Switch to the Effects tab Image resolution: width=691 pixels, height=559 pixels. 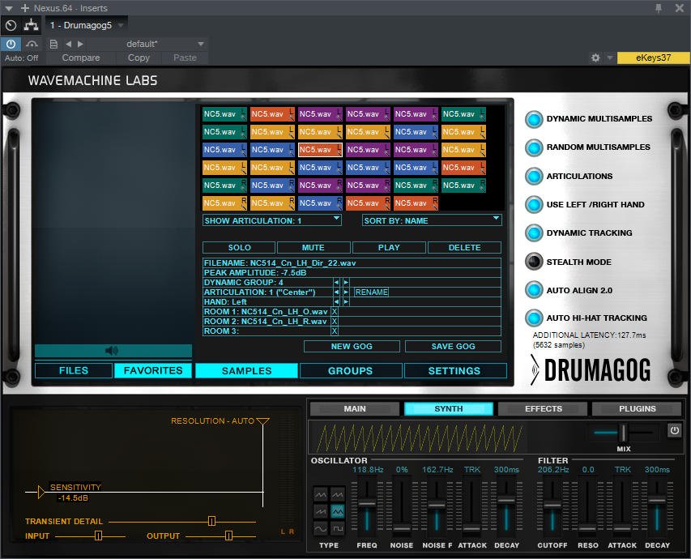pos(543,409)
